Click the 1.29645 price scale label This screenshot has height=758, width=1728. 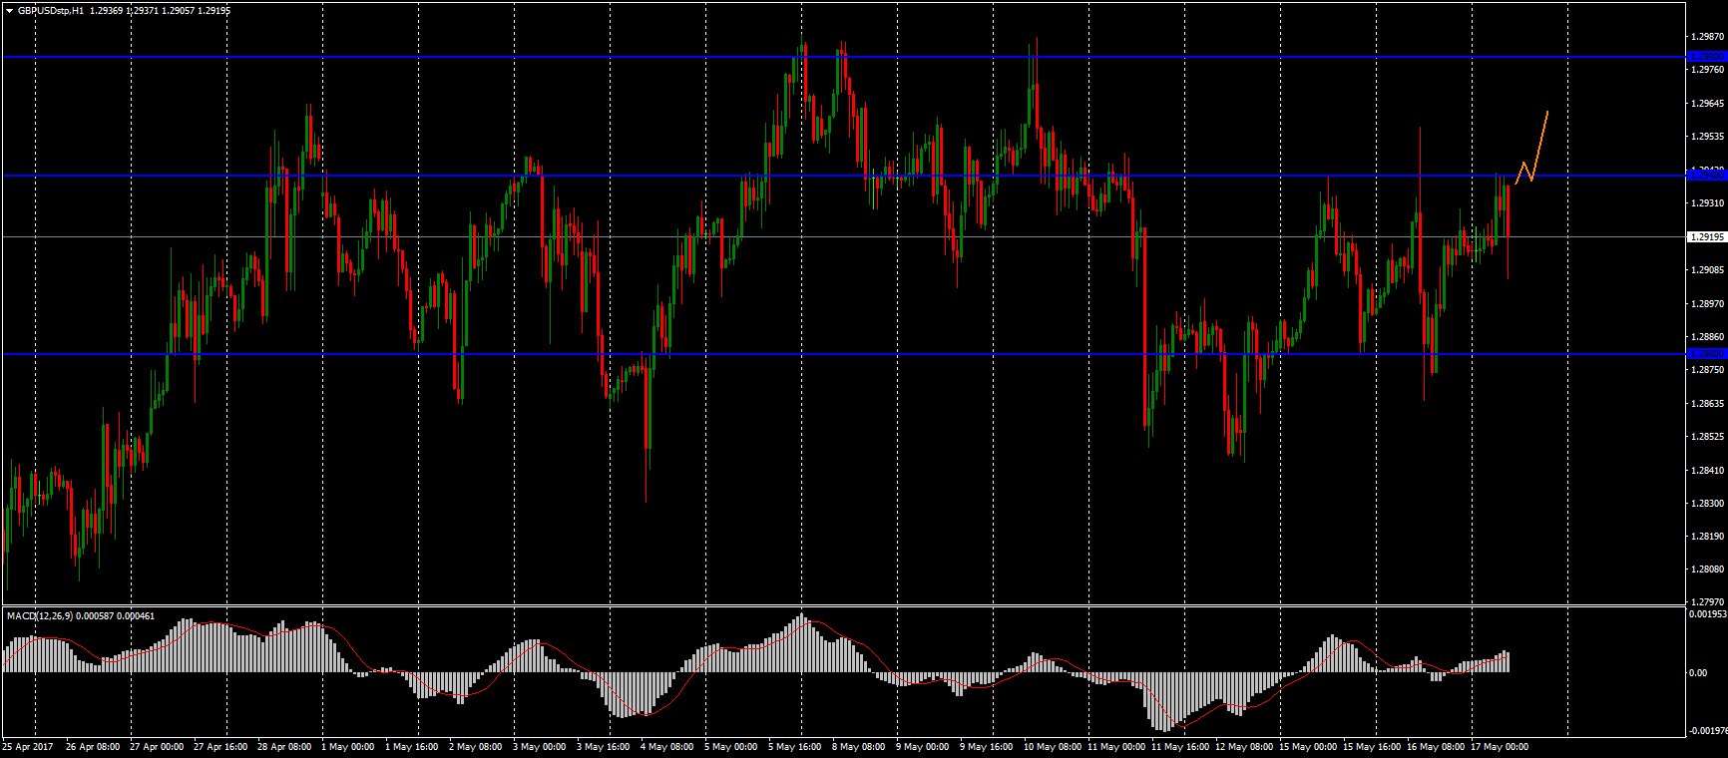click(1707, 104)
